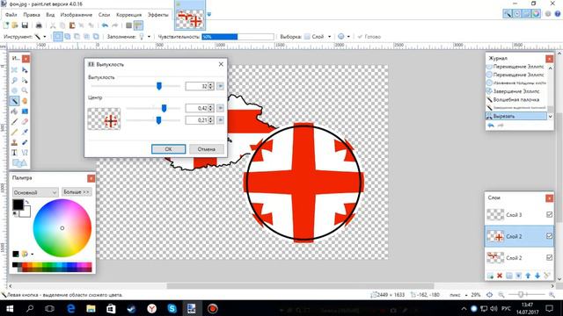Toggle the pixel grid button
The image size is (563, 316).
pos(129,25)
